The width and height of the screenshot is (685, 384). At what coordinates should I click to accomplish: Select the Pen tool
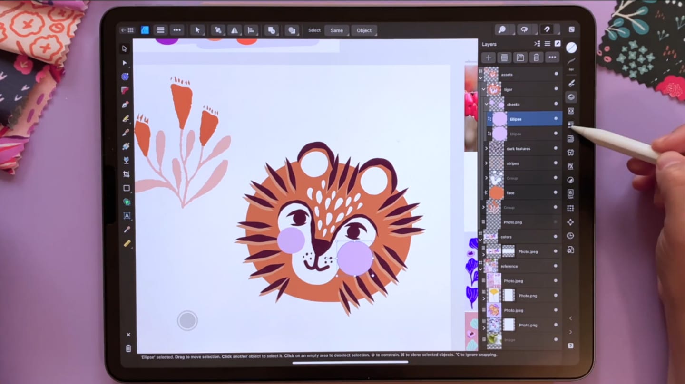coord(126,105)
